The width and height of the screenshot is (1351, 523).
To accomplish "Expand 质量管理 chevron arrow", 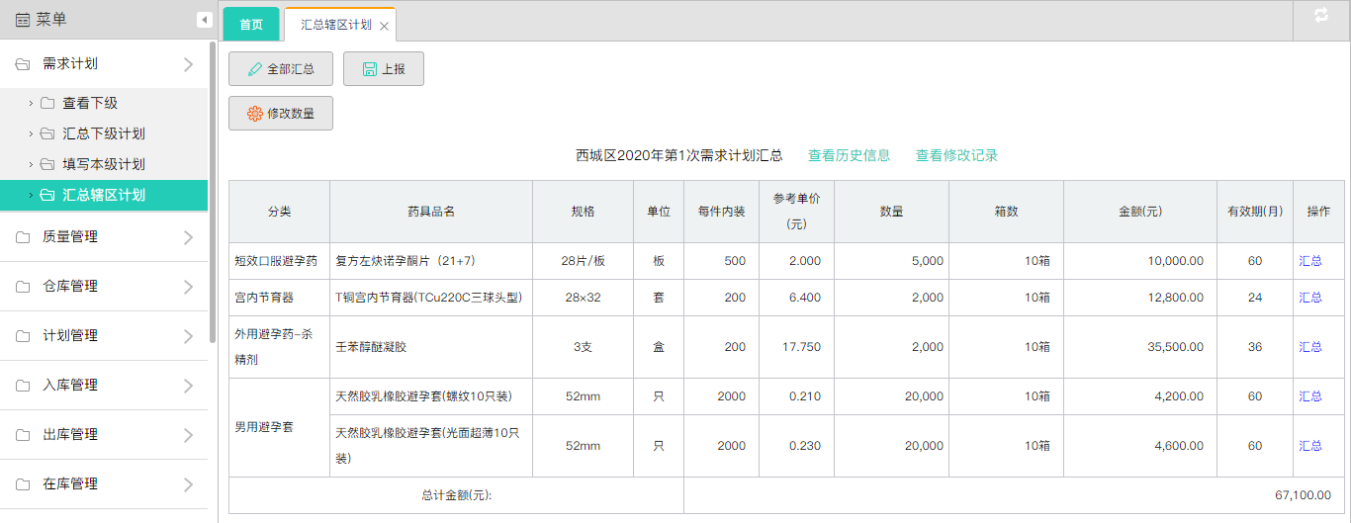I will (189, 237).
